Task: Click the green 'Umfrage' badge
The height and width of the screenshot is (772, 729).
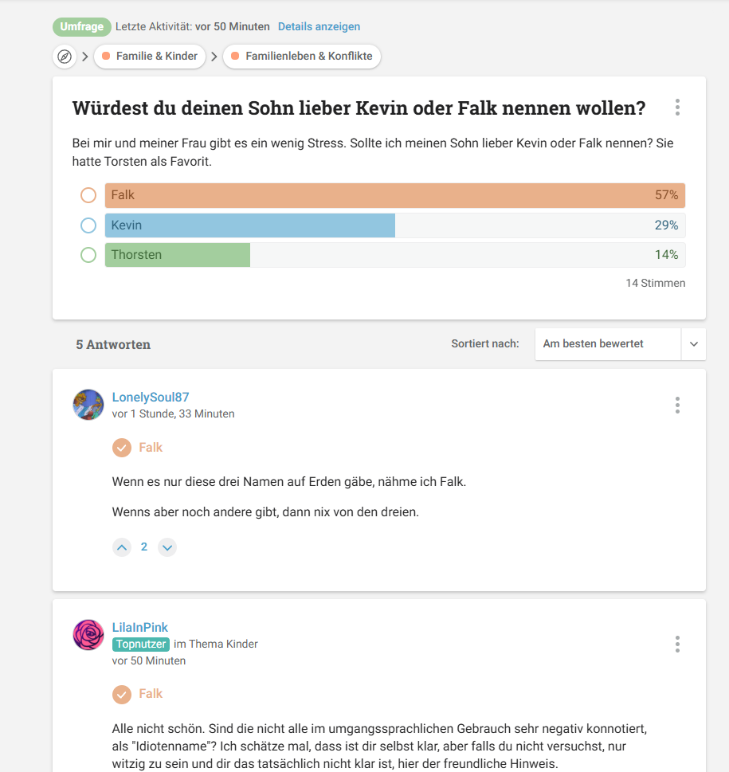Action: coord(81,26)
